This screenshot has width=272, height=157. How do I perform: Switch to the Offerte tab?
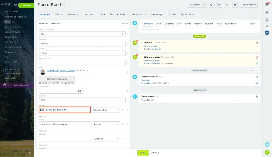[59, 14]
